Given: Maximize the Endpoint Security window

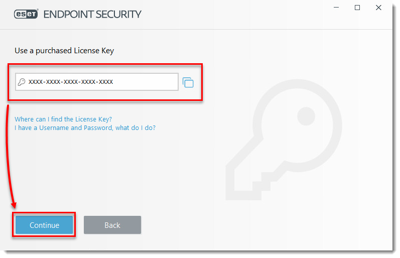Looking at the screenshot, I should [x=357, y=8].
